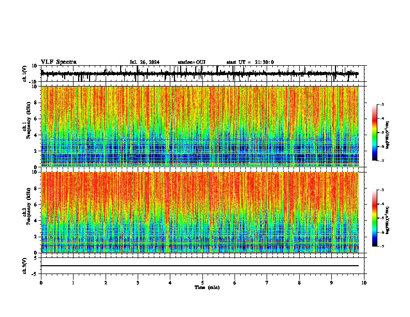Click the ch.1 colorbar log(PSD) label
The image size is (410, 317).
(388, 135)
